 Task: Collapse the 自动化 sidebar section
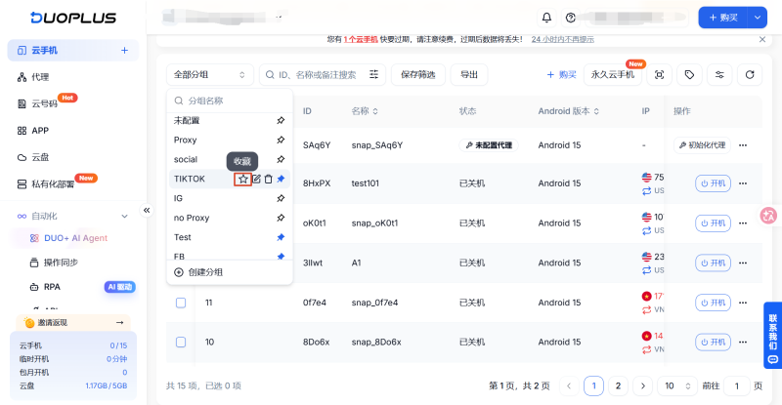coord(124,217)
